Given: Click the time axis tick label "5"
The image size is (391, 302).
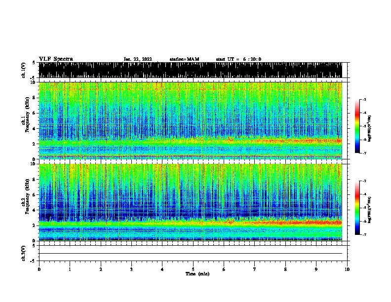Looking at the screenshot, I should [193, 269].
